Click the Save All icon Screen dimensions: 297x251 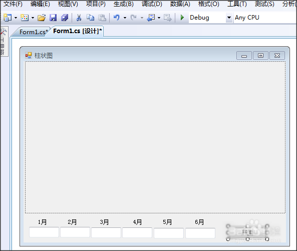click(65, 18)
